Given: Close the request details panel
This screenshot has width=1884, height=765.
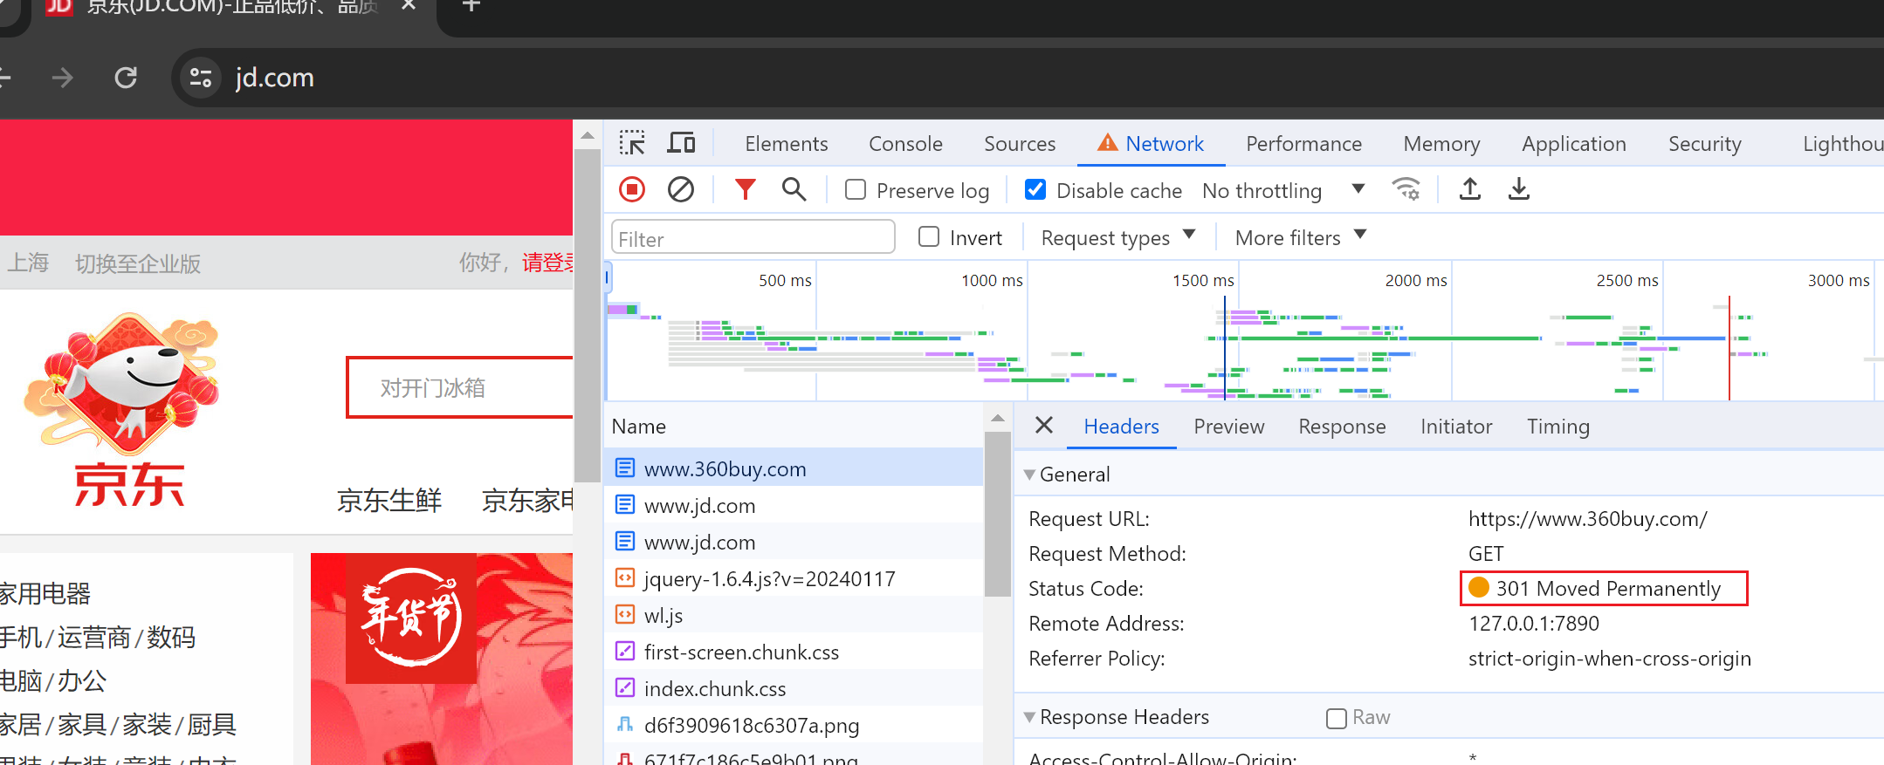Looking at the screenshot, I should 1043,426.
